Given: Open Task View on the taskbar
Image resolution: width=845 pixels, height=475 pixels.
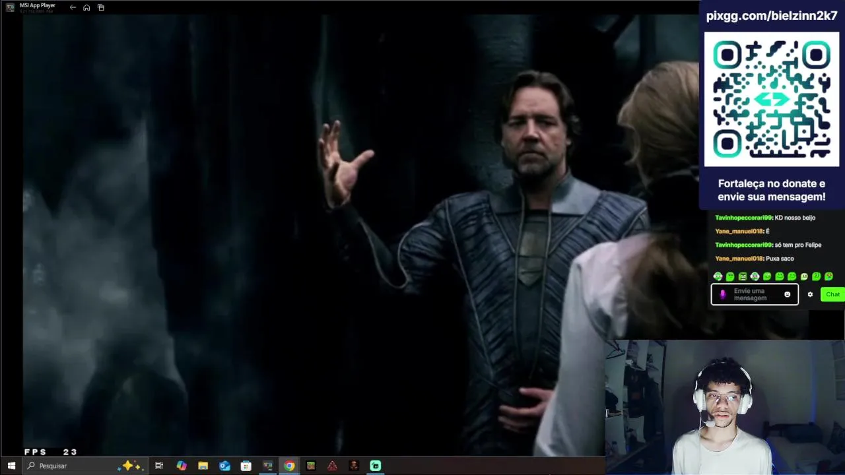Looking at the screenshot, I should [159, 466].
